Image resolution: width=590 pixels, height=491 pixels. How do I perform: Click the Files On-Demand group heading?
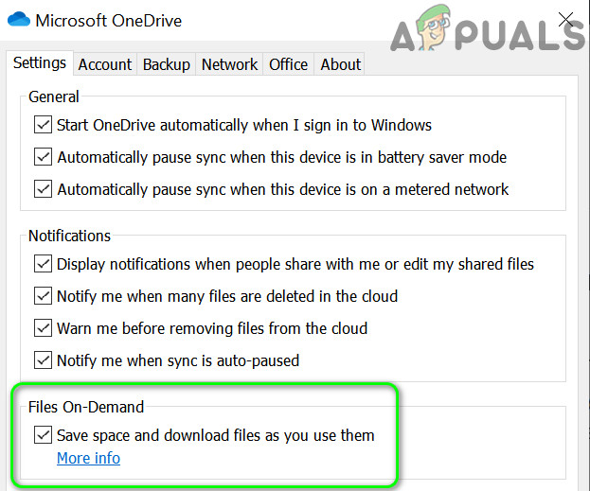tap(86, 408)
